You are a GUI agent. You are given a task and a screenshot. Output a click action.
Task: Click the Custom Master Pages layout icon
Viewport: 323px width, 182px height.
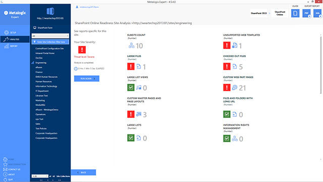(139, 114)
